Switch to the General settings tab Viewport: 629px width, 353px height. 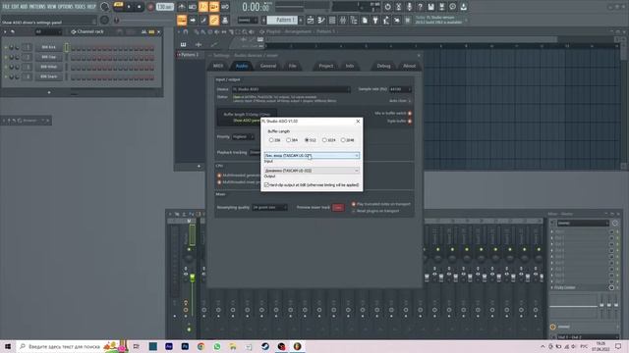click(268, 66)
